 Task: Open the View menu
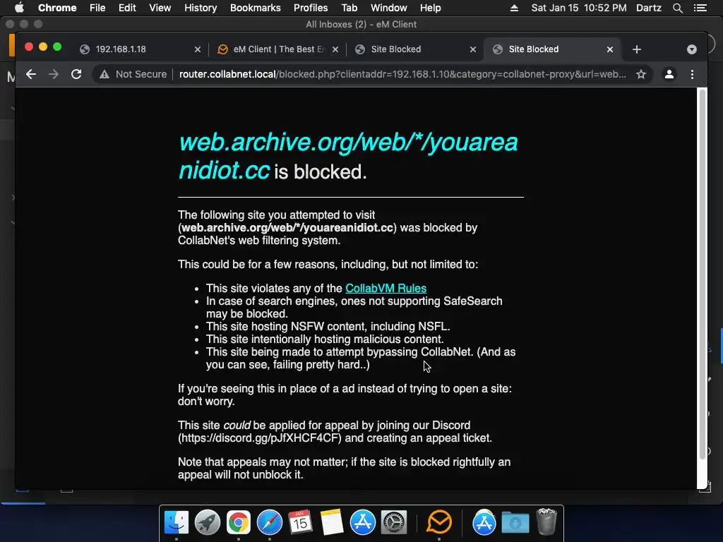coord(160,8)
